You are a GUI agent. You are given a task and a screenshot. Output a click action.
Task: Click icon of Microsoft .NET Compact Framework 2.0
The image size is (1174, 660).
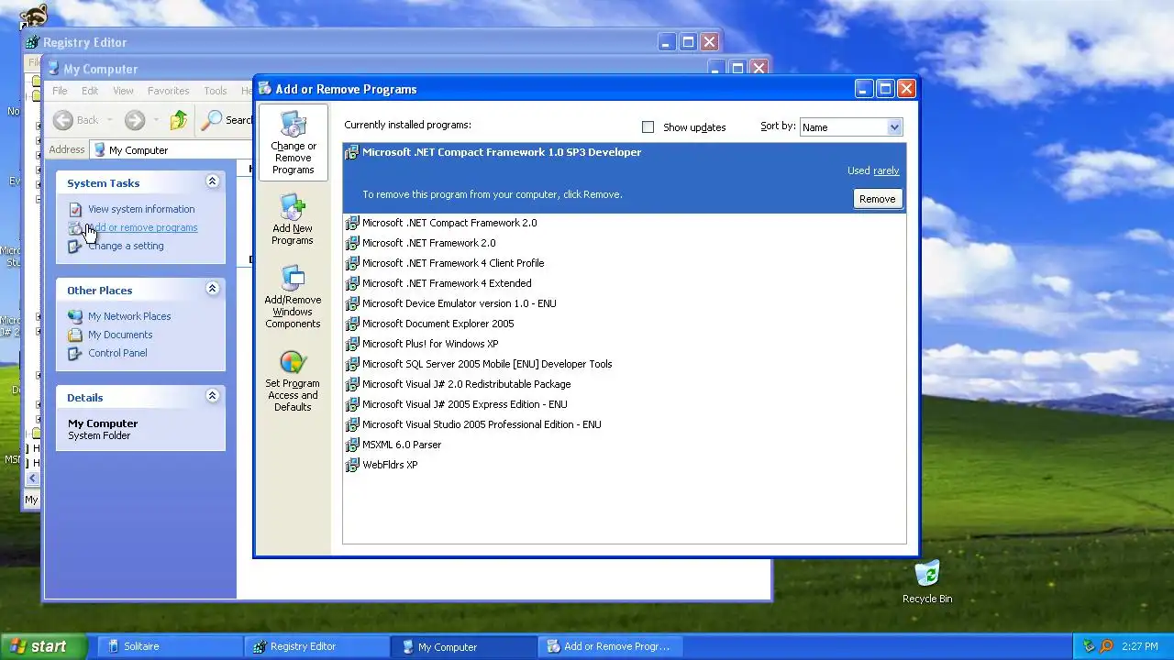coord(351,223)
